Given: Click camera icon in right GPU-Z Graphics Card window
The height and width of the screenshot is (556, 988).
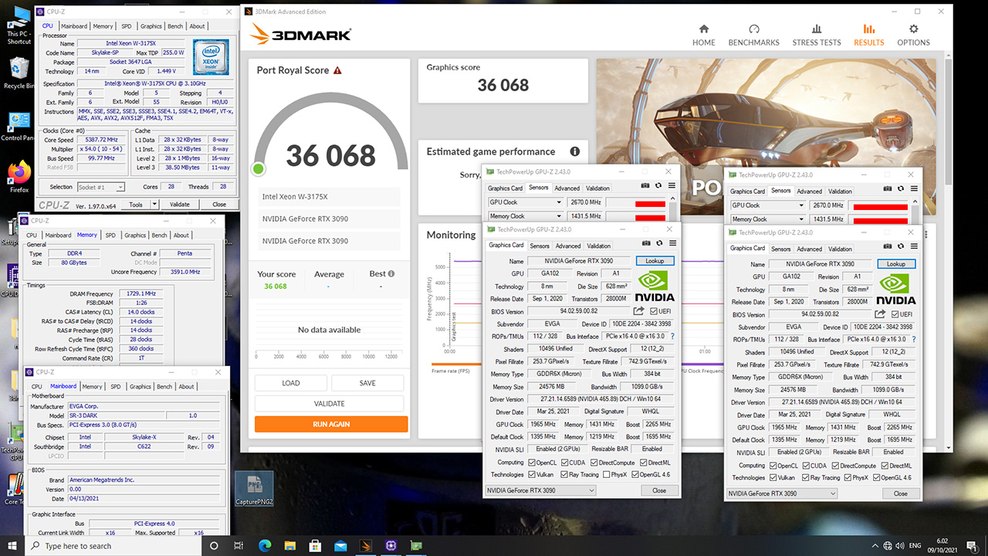Looking at the screenshot, I should 888,247.
